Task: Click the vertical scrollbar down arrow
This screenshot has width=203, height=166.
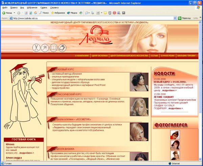Action: click(200, 159)
